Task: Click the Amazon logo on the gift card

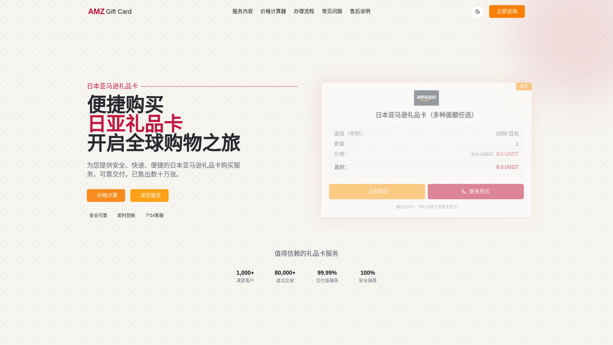Action: (426, 98)
